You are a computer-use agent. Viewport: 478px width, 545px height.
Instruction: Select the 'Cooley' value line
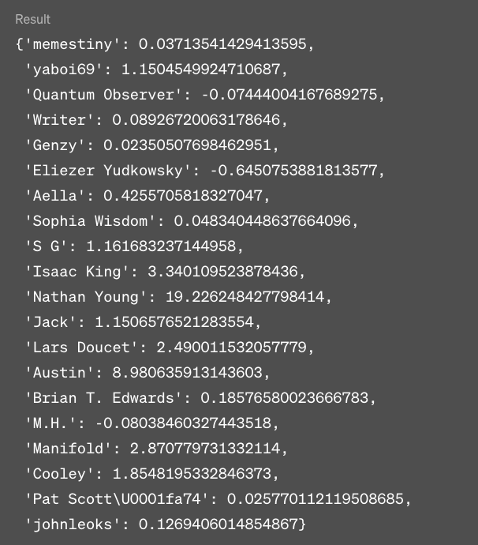tap(151, 474)
